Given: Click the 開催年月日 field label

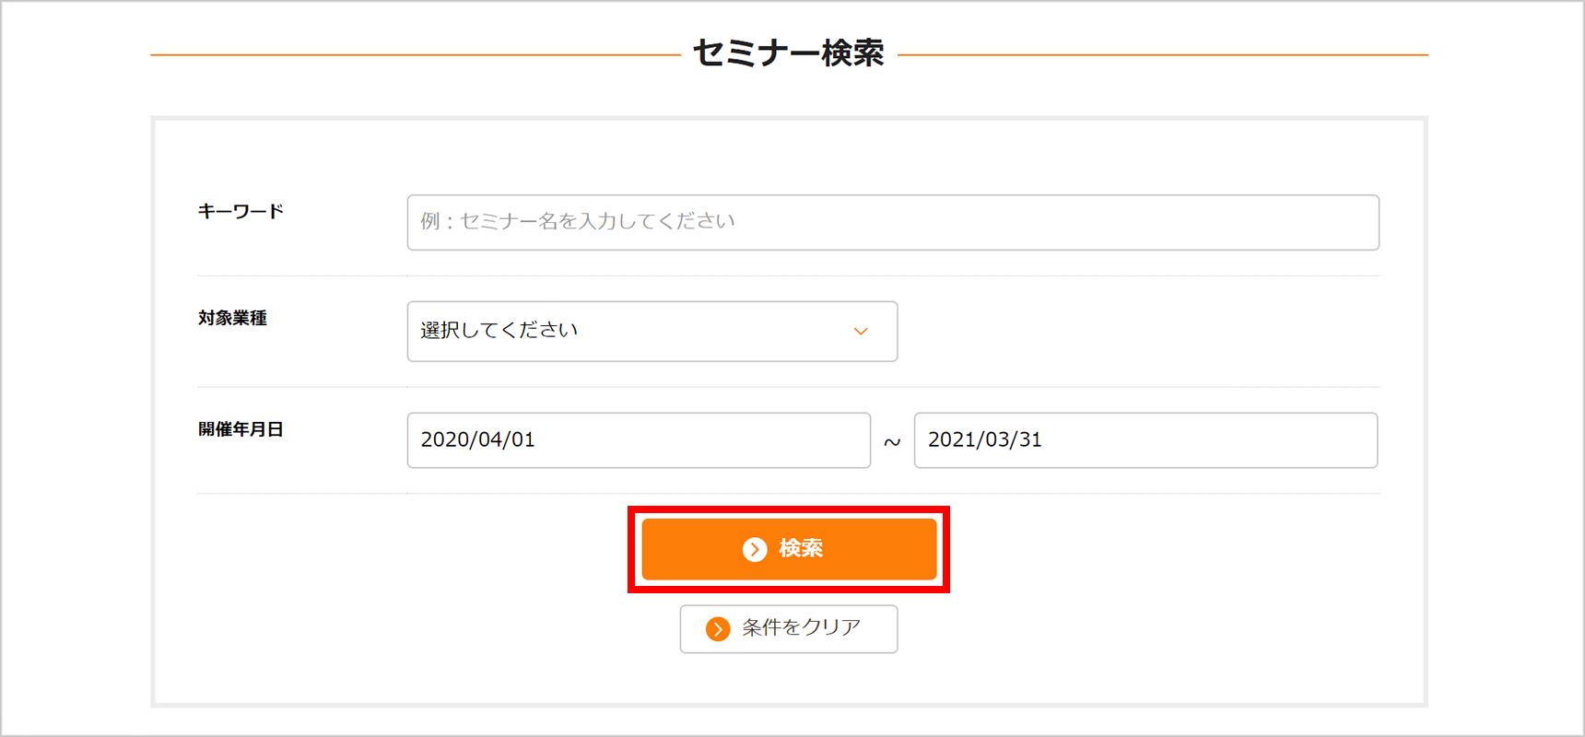Looking at the screenshot, I should tap(241, 429).
